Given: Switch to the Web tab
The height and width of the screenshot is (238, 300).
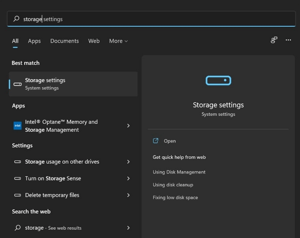Looking at the screenshot, I should point(94,41).
